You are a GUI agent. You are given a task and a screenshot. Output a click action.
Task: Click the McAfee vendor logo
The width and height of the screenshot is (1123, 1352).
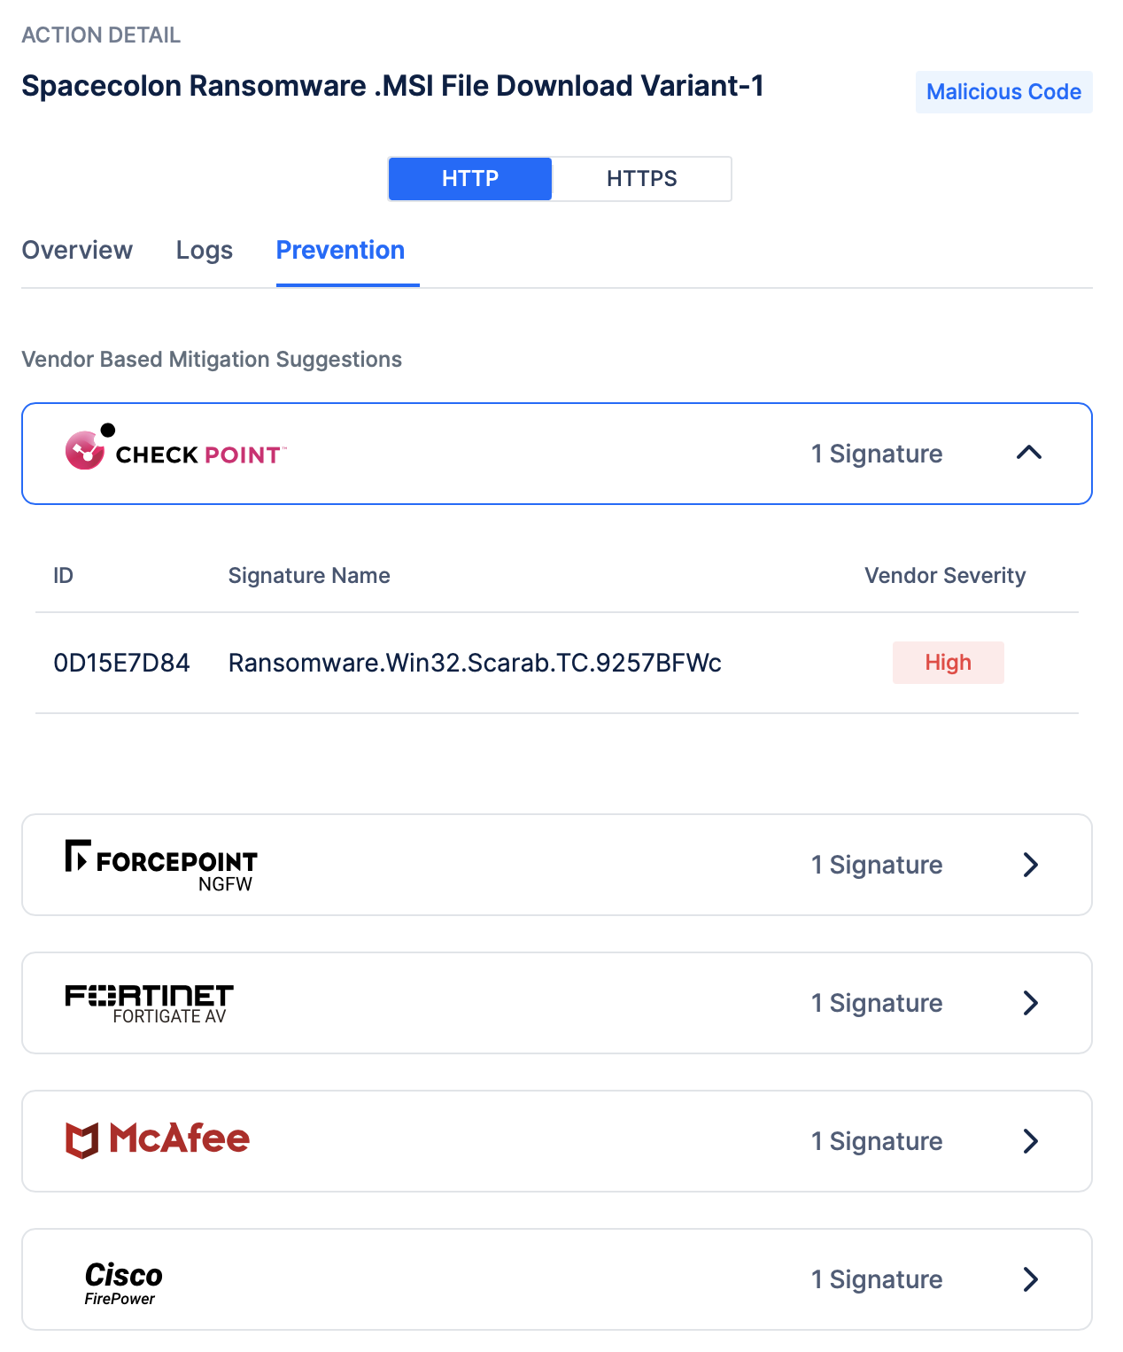(158, 1140)
